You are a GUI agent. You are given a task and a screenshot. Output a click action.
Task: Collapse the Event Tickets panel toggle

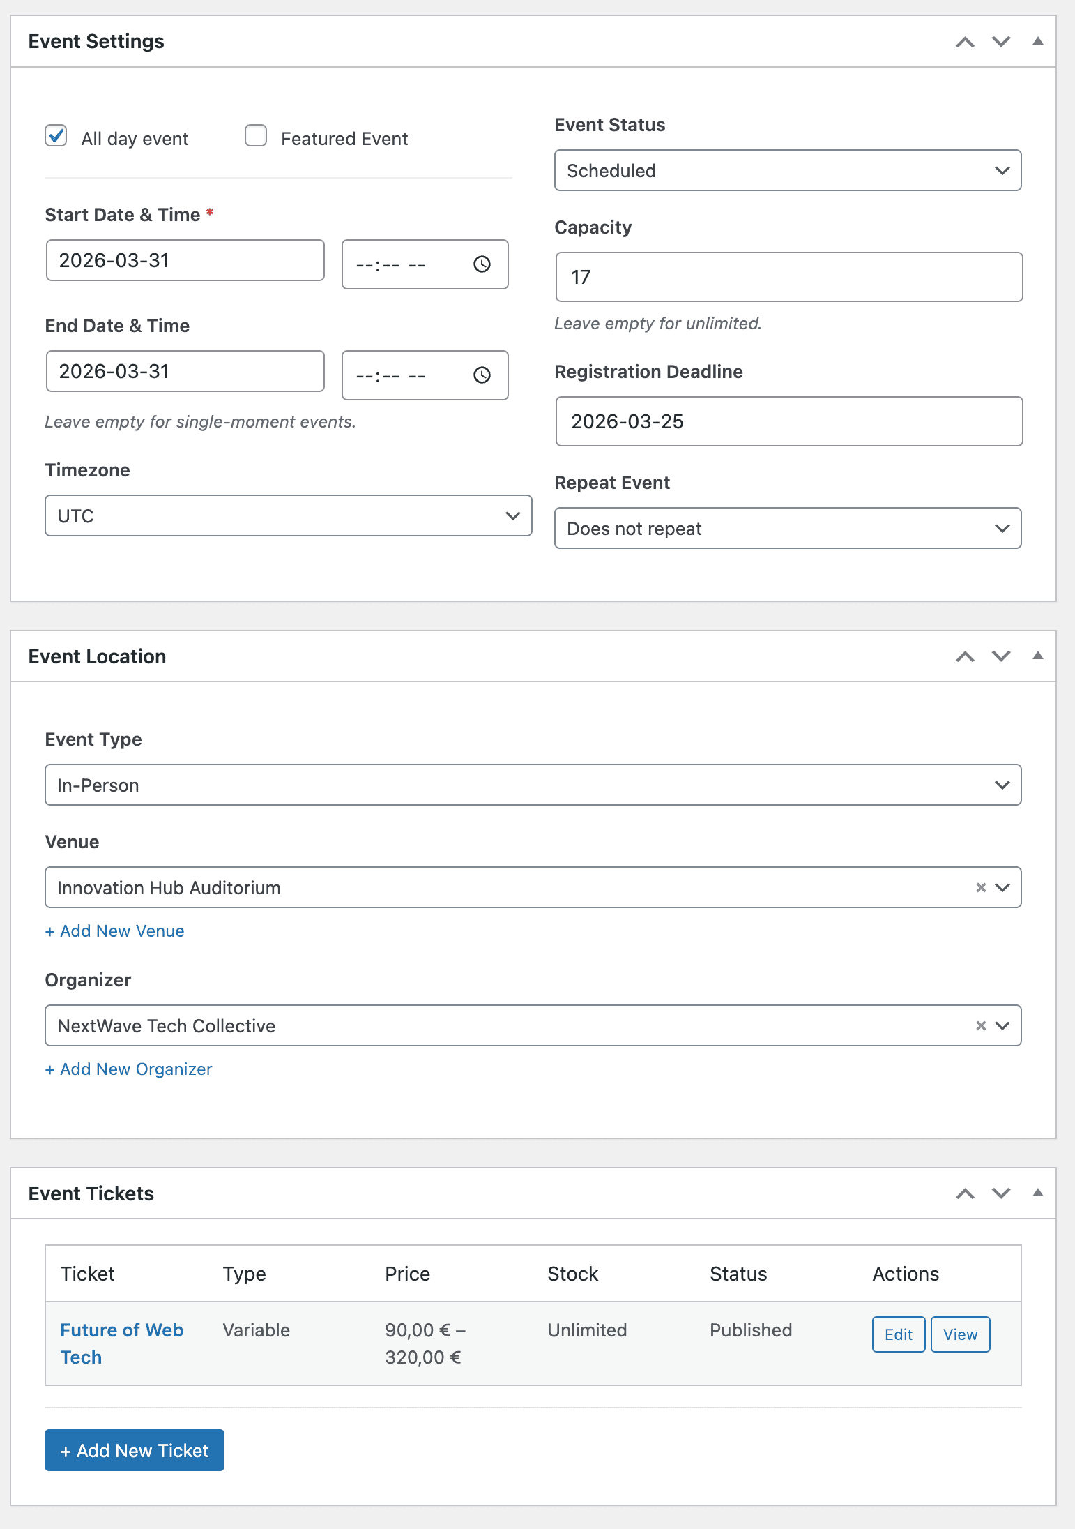(1037, 1193)
